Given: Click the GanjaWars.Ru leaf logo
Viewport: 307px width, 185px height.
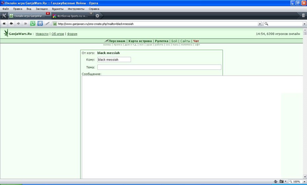Looking at the screenshot, I should point(6,33).
